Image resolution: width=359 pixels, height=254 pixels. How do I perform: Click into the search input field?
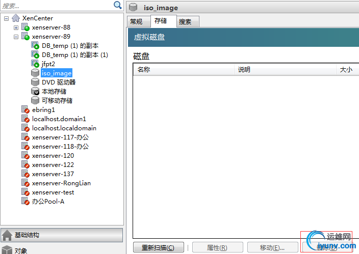[x=57, y=6]
